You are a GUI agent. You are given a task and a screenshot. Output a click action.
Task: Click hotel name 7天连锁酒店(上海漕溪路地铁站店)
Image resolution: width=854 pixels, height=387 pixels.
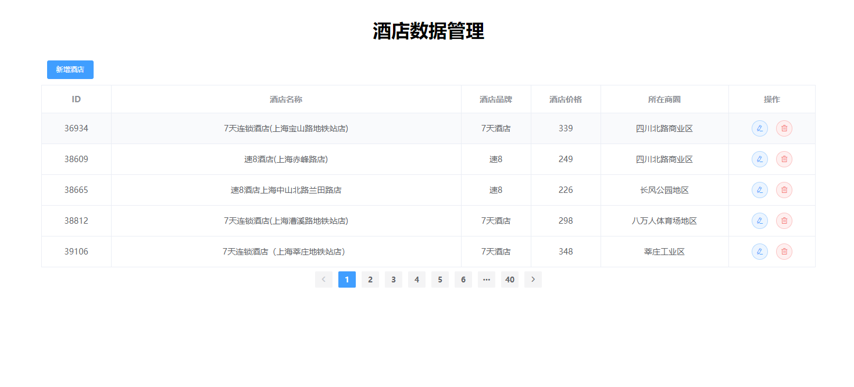point(286,221)
